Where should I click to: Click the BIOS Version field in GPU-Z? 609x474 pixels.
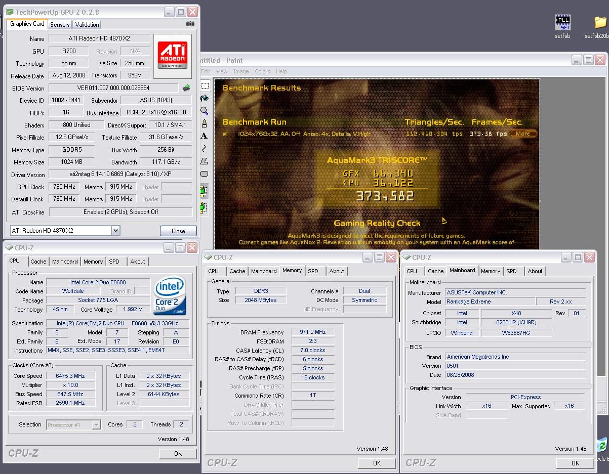113,88
